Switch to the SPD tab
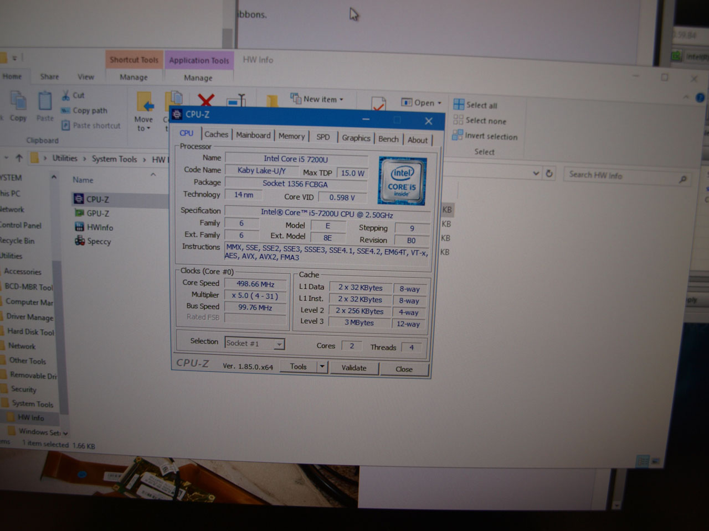The image size is (709, 531). tap(323, 137)
